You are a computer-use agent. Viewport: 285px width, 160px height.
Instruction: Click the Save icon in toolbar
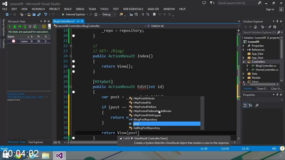(34, 15)
